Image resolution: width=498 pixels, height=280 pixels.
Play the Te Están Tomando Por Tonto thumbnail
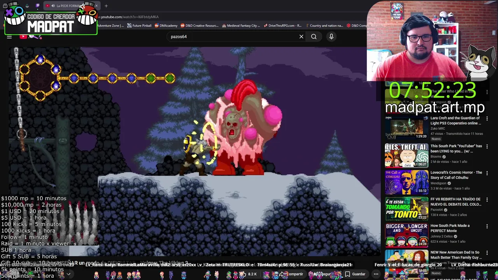[x=406, y=208]
